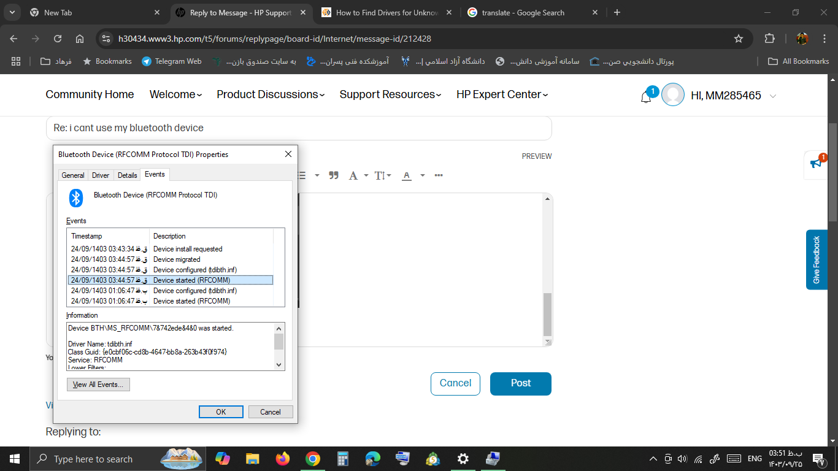This screenshot has height=471, width=838.
Task: Expand the Product Discussions menu
Action: click(x=271, y=94)
